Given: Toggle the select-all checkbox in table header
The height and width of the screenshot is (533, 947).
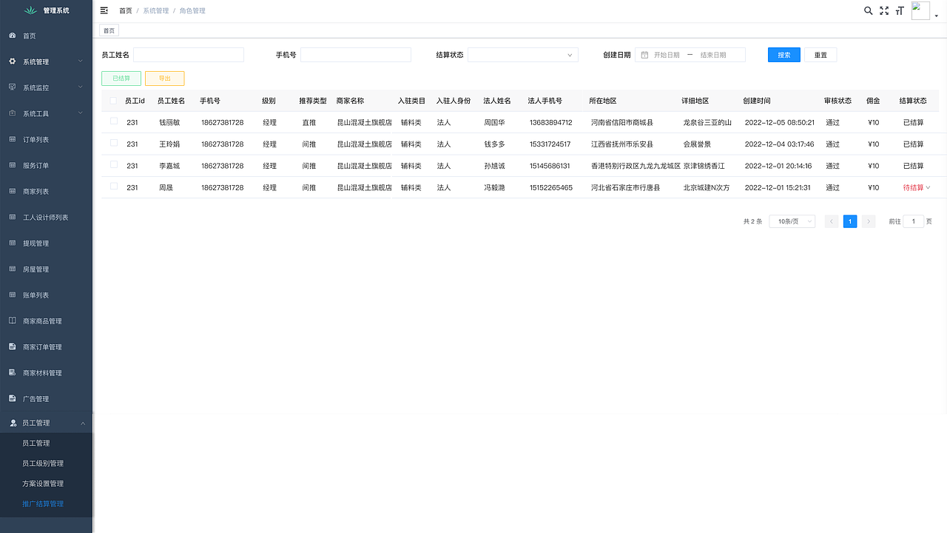Looking at the screenshot, I should pos(112,101).
